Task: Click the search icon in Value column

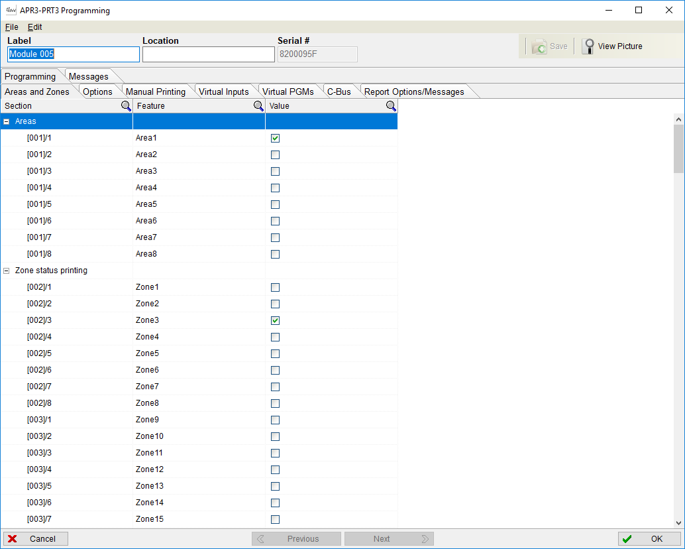Action: point(391,106)
